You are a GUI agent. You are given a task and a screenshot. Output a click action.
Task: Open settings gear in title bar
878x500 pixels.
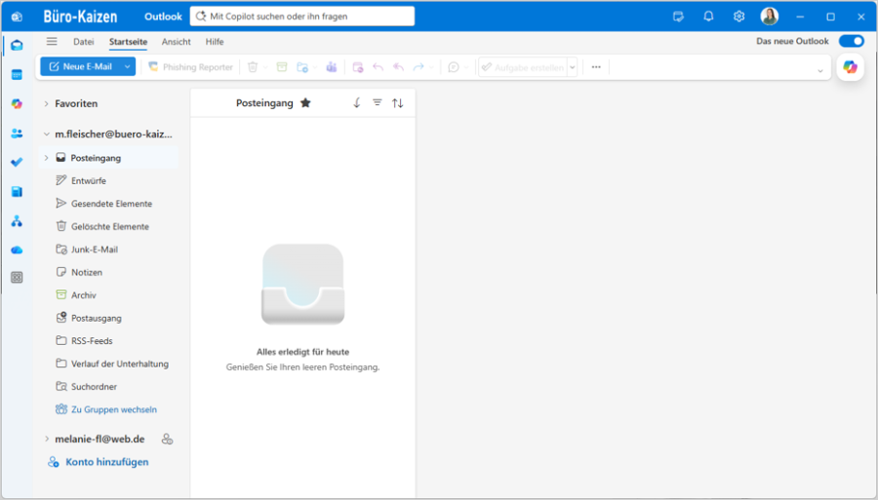[x=738, y=17]
